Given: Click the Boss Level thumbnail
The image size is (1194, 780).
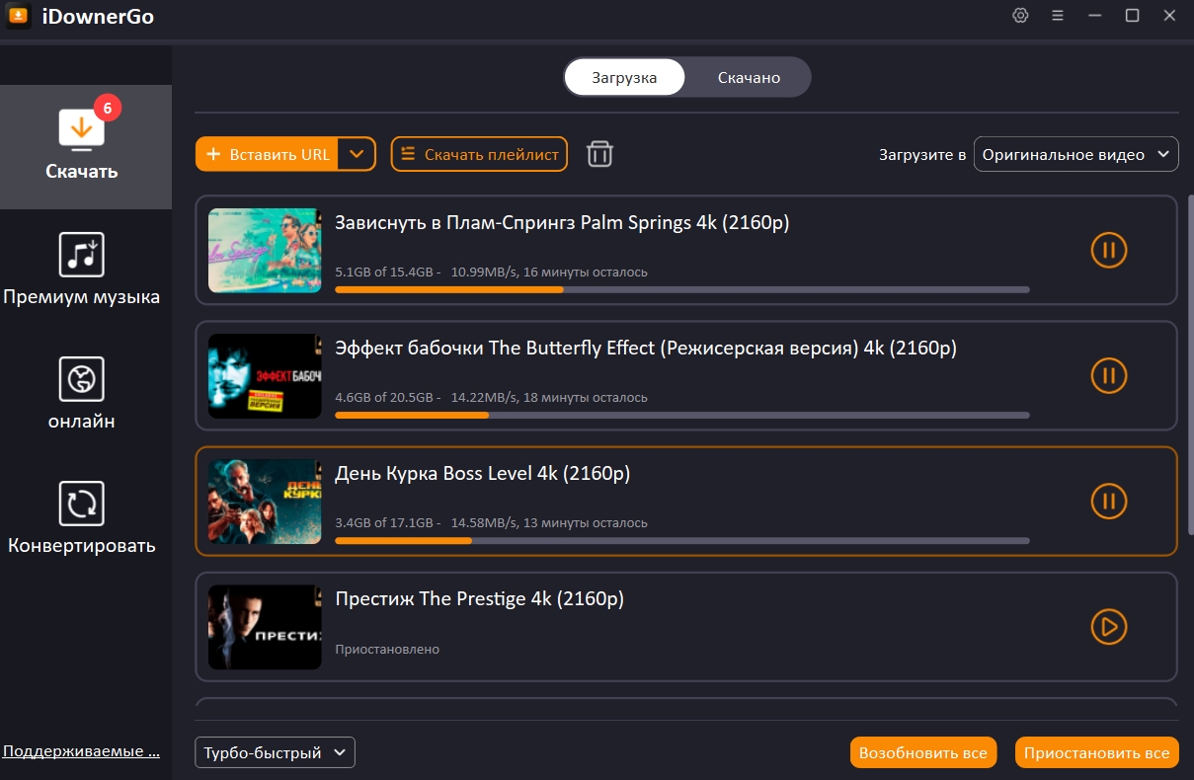Looking at the screenshot, I should [265, 502].
